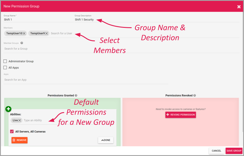Cancel the new group dialog
This screenshot has width=244, height=156.
pyautogui.click(x=216, y=151)
